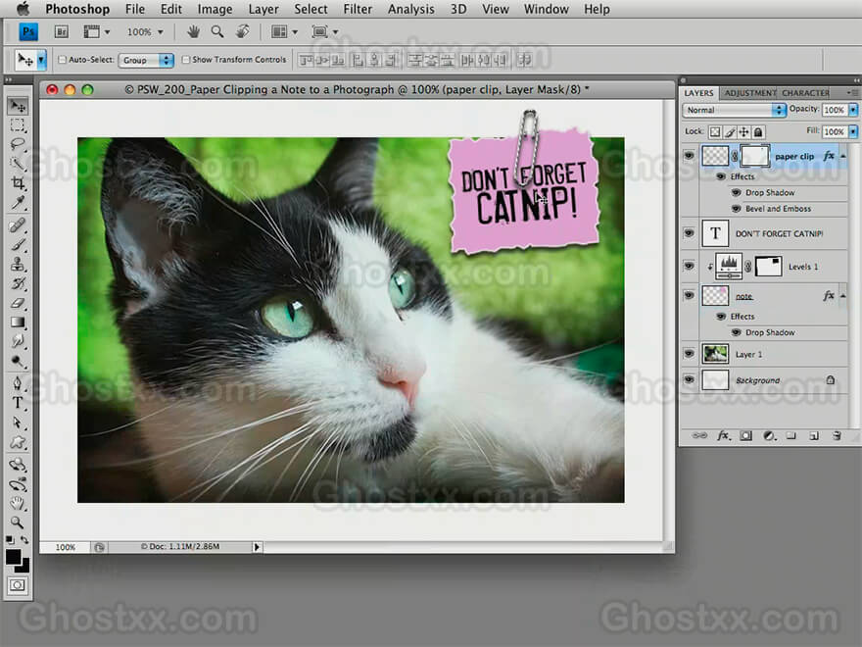Select the Zoom tool in toolbox
This screenshot has height=647, width=862.
click(x=18, y=523)
